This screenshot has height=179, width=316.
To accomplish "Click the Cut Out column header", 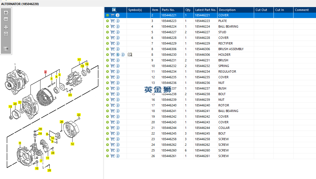I will point(264,10).
